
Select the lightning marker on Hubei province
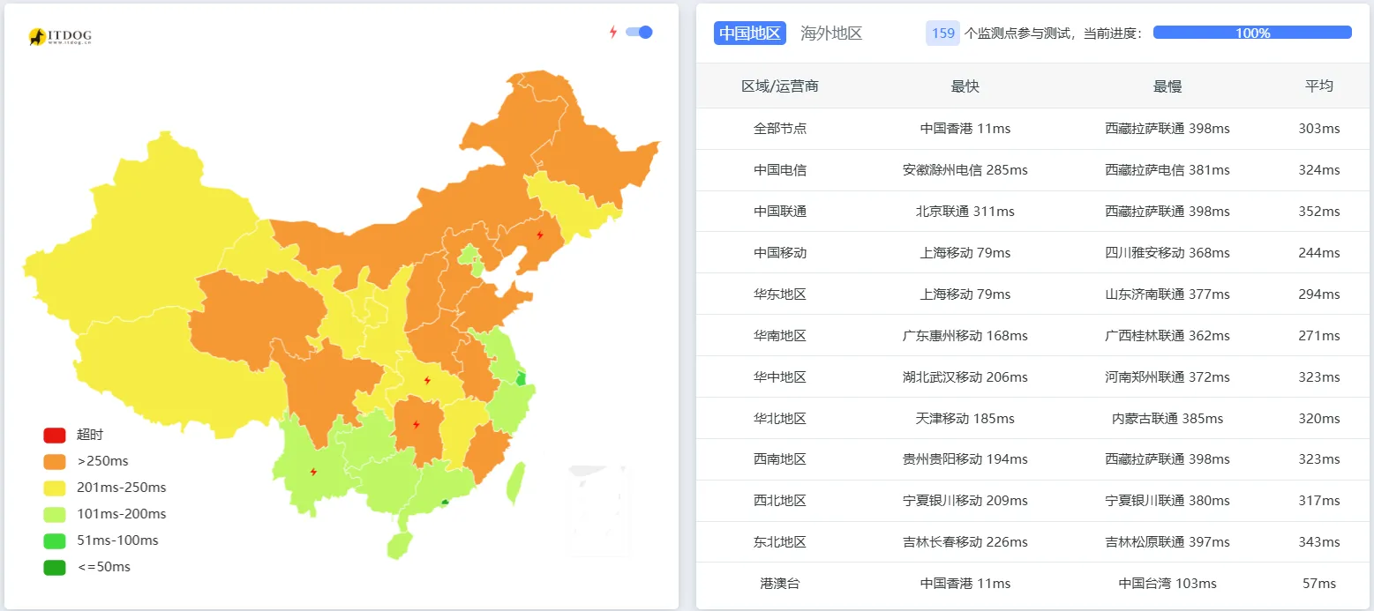[x=428, y=380]
